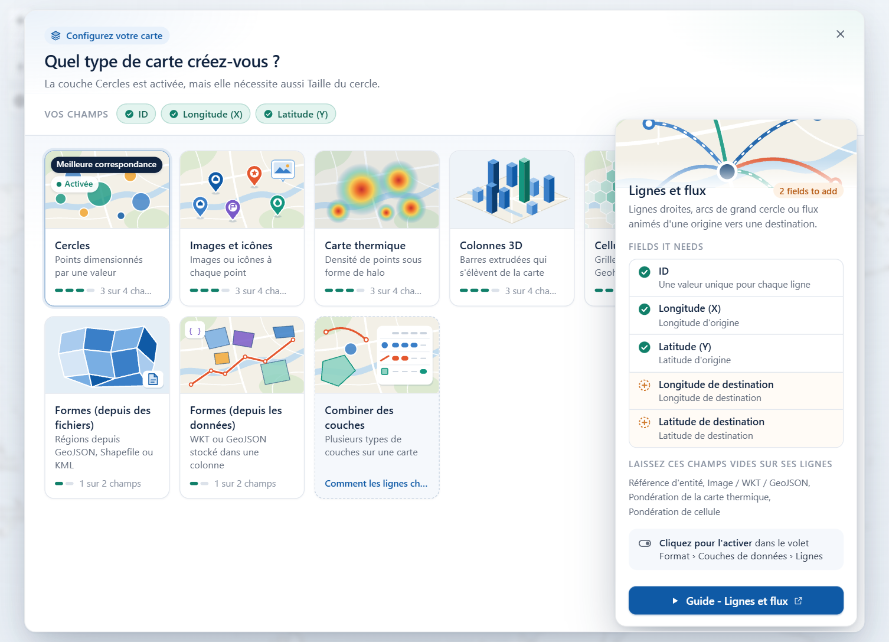Click the Meilleure correspondance badge
This screenshot has width=889, height=642.
tap(106, 165)
